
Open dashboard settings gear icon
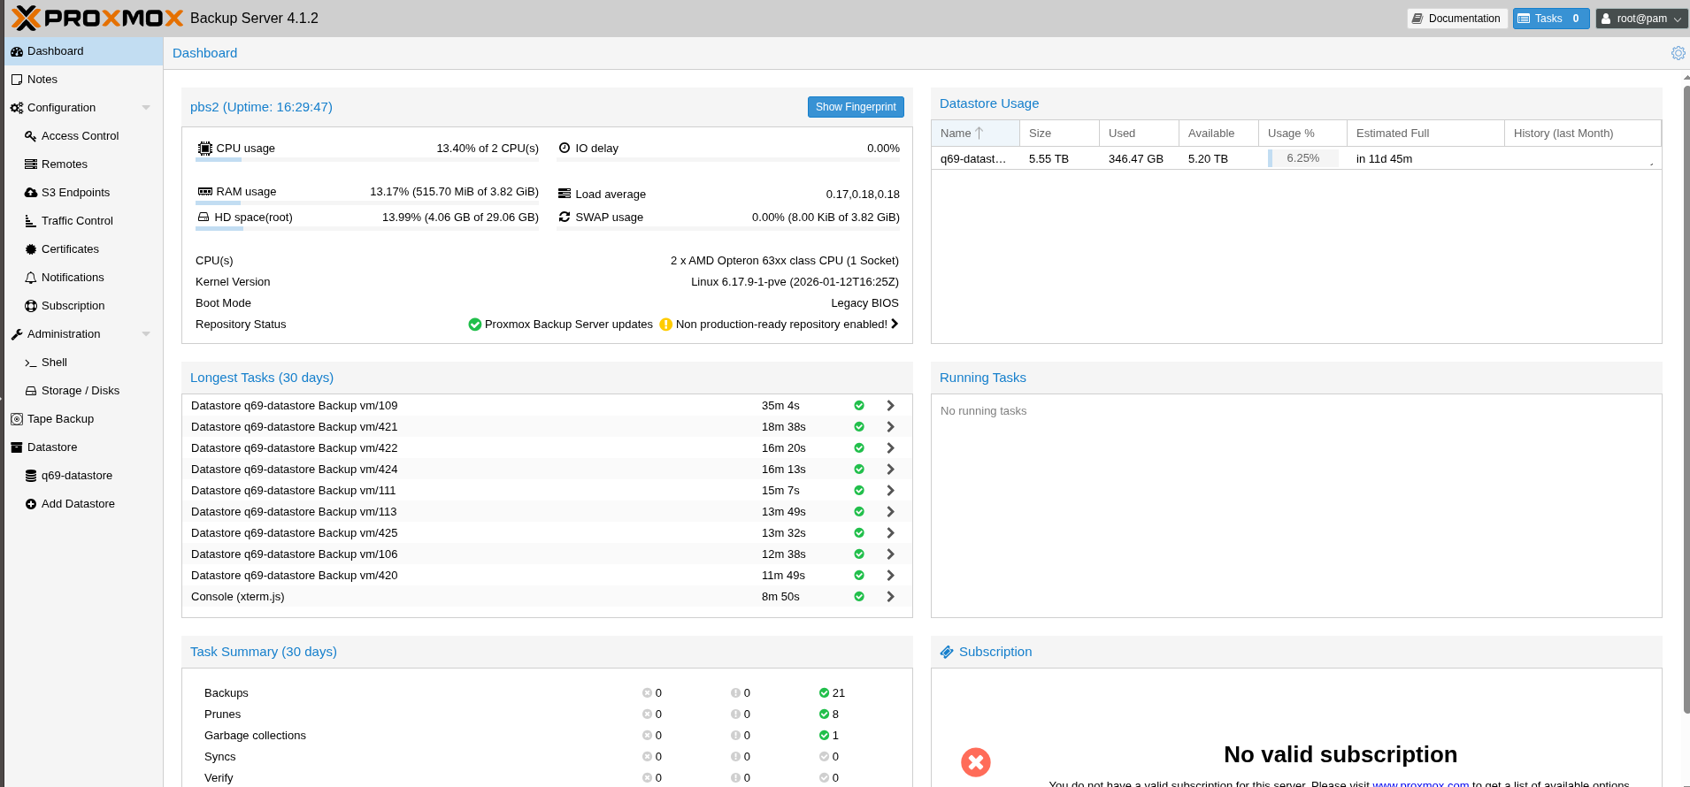click(1678, 53)
